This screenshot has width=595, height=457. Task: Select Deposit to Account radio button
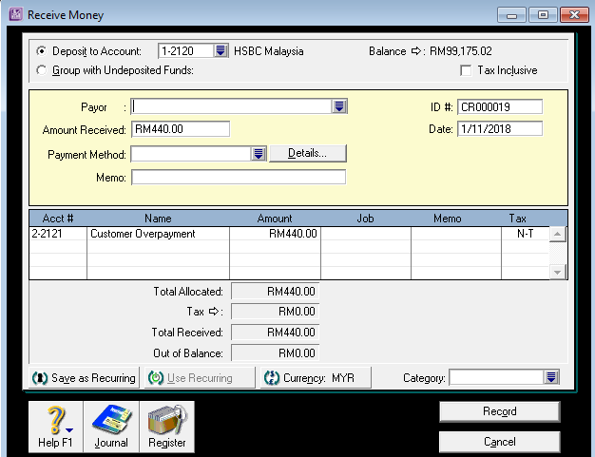click(x=42, y=50)
